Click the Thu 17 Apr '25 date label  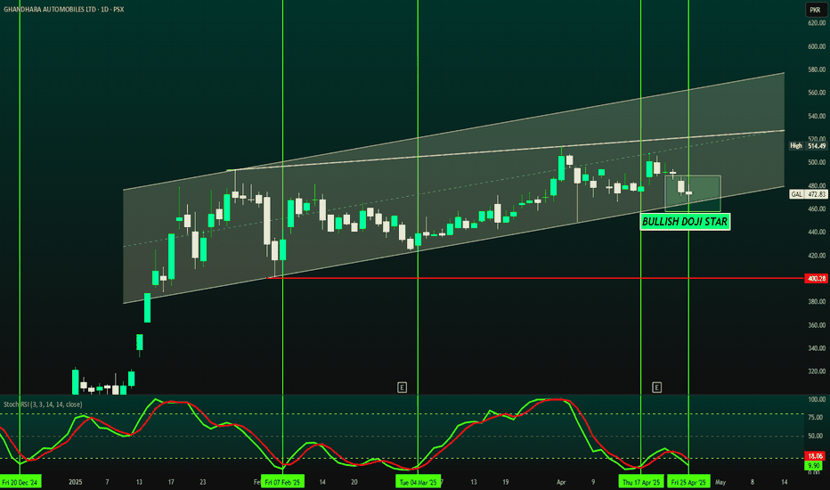coord(641,482)
